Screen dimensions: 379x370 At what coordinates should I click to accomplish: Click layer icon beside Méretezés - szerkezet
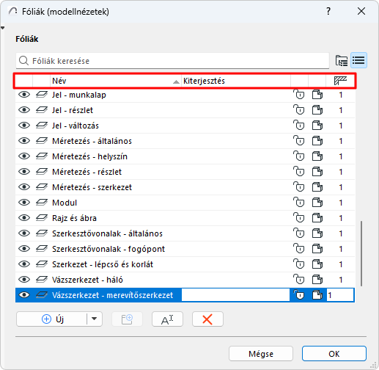pyautogui.click(x=42, y=187)
